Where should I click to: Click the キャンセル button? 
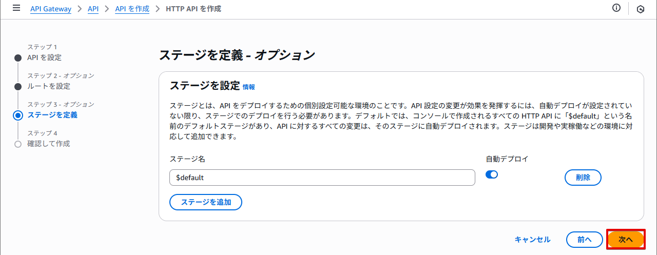533,240
